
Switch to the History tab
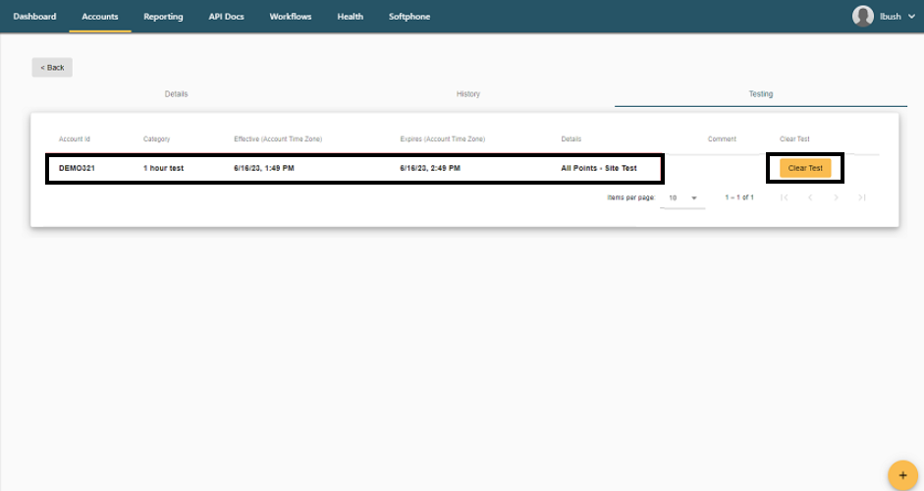[x=468, y=94]
